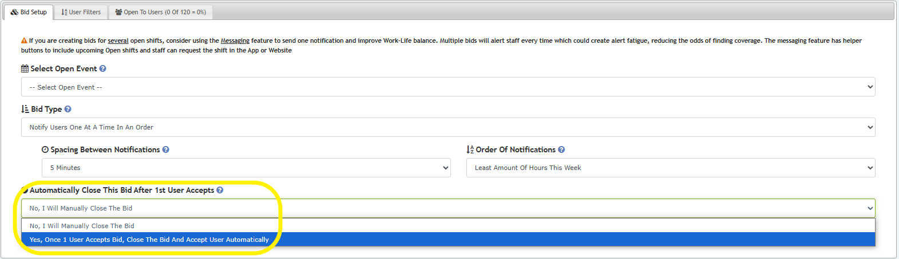This screenshot has width=899, height=259.
Task: Choose No, I Will Manually Close The Bid option
Action: tap(448, 226)
